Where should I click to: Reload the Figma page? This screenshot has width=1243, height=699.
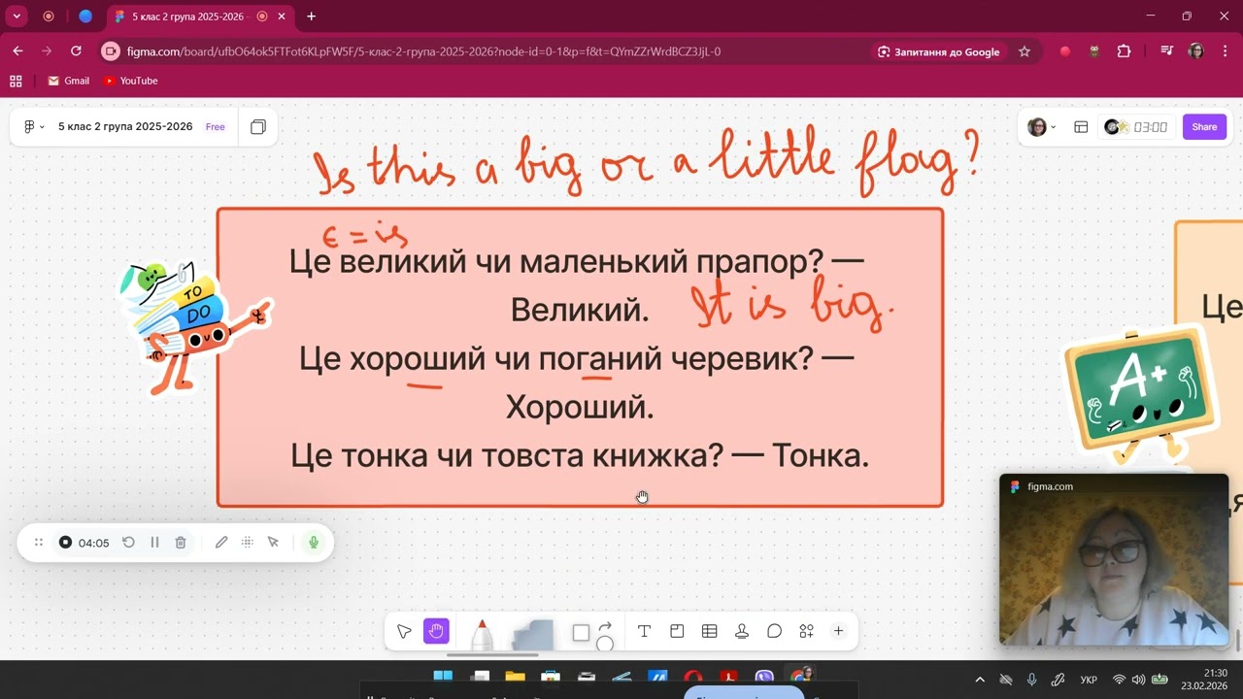76,51
